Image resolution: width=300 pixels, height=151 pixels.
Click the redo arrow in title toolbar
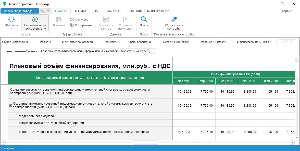(48, 11)
